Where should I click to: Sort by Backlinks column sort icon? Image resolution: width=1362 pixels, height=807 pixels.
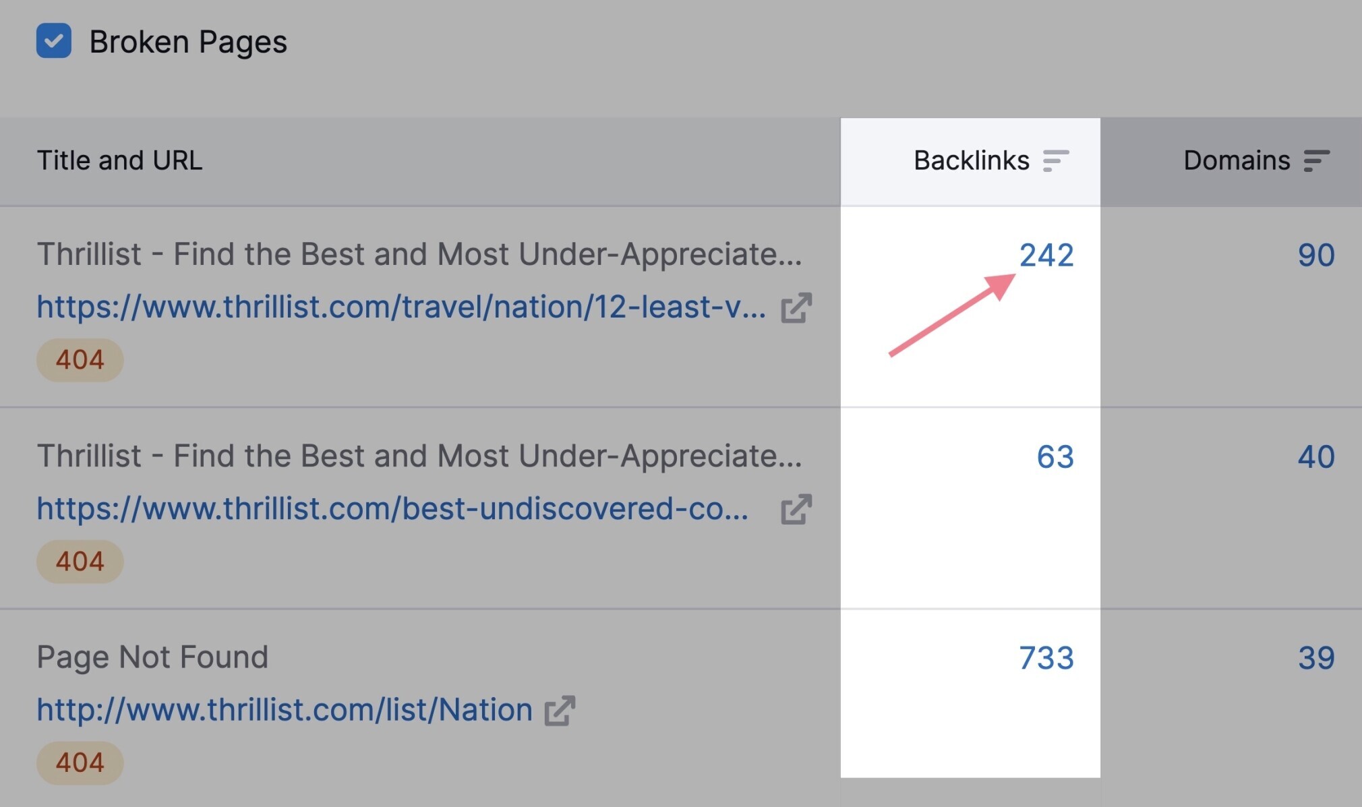tap(1056, 161)
